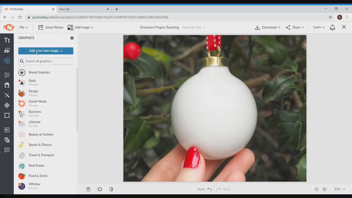Click the Layers icon in bottom bar
The height and width of the screenshot is (198, 352).
(88, 189)
